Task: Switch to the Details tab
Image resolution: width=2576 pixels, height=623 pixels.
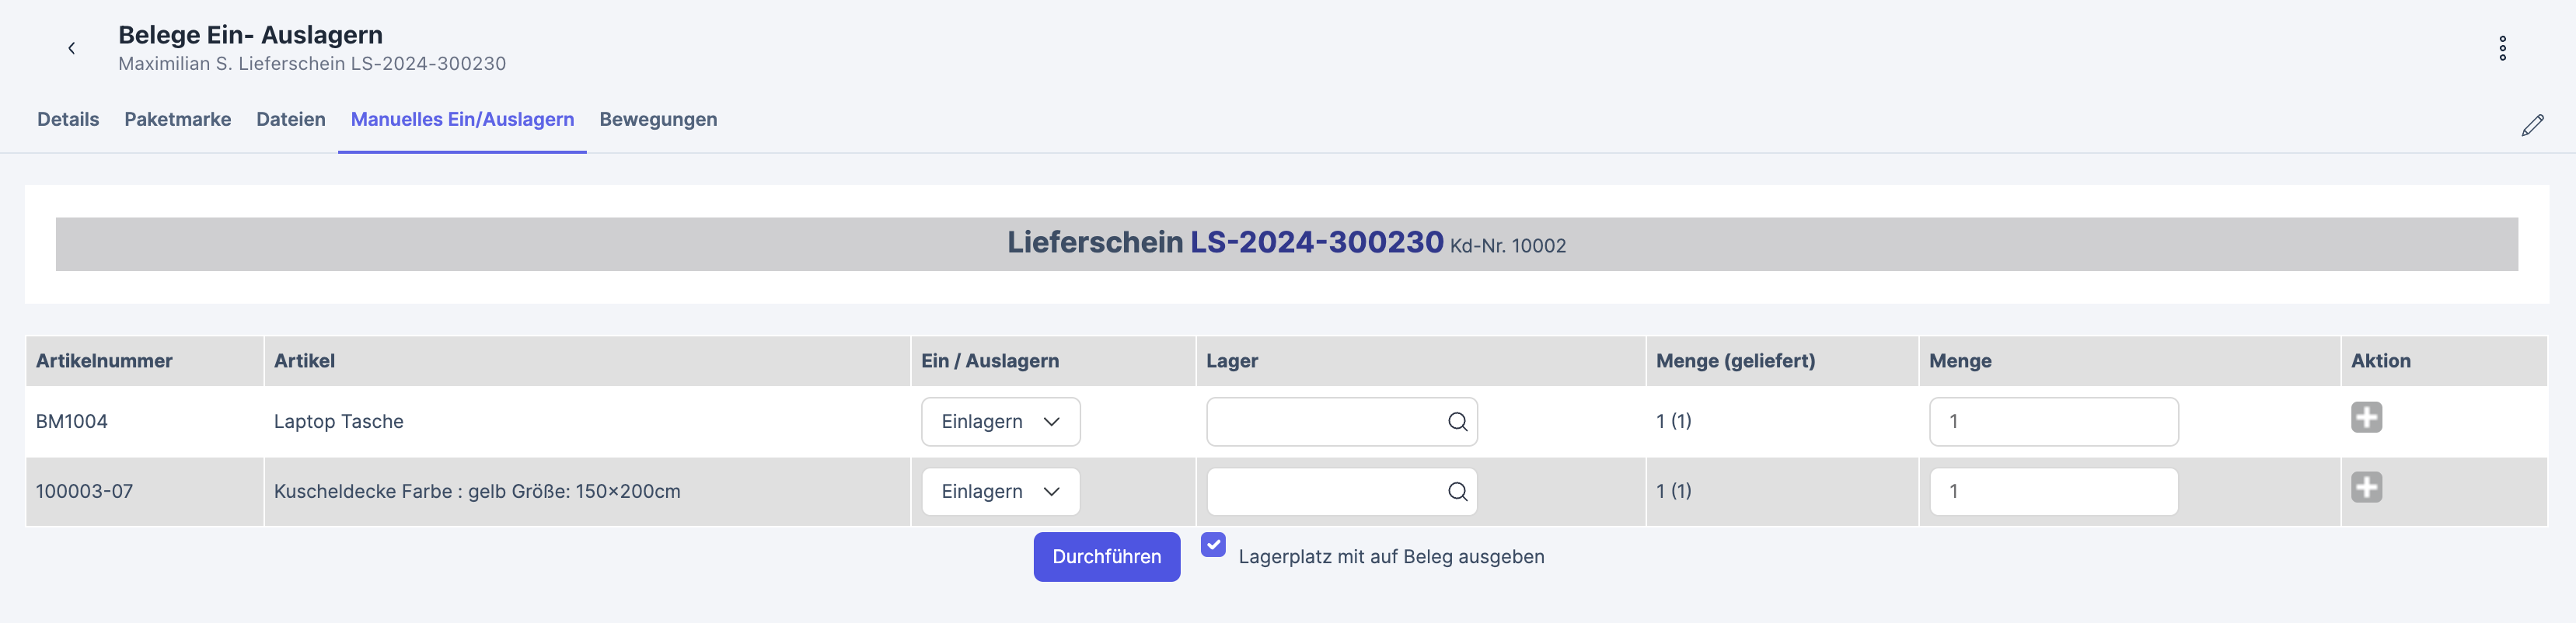Action: tap(68, 119)
